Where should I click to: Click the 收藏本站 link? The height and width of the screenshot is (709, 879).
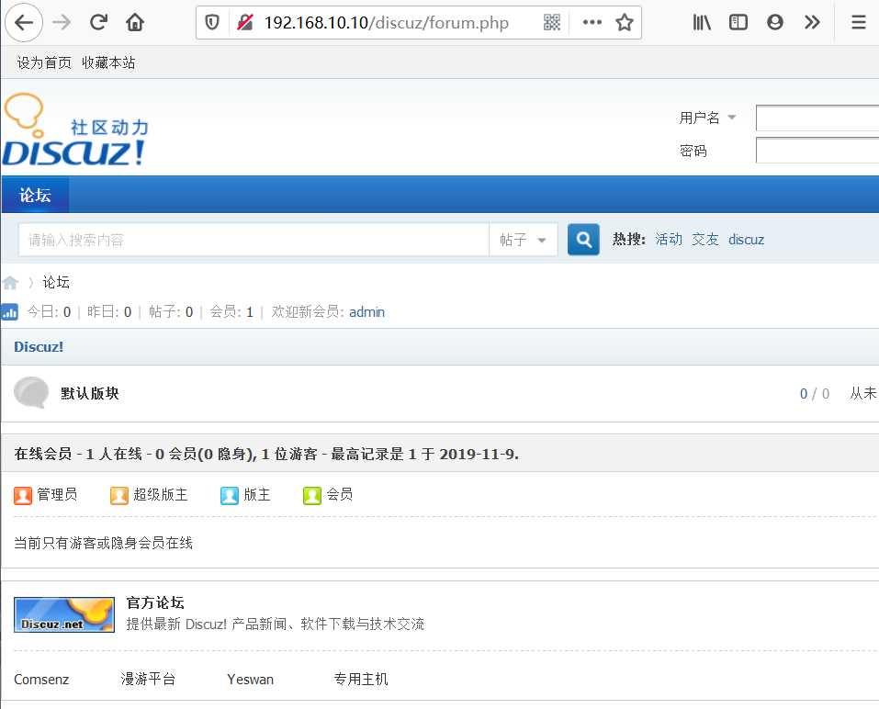tap(108, 62)
